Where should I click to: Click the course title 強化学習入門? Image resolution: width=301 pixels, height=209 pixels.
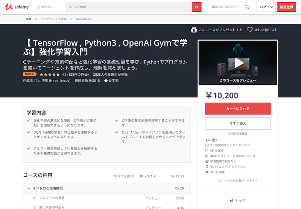pos(105,47)
